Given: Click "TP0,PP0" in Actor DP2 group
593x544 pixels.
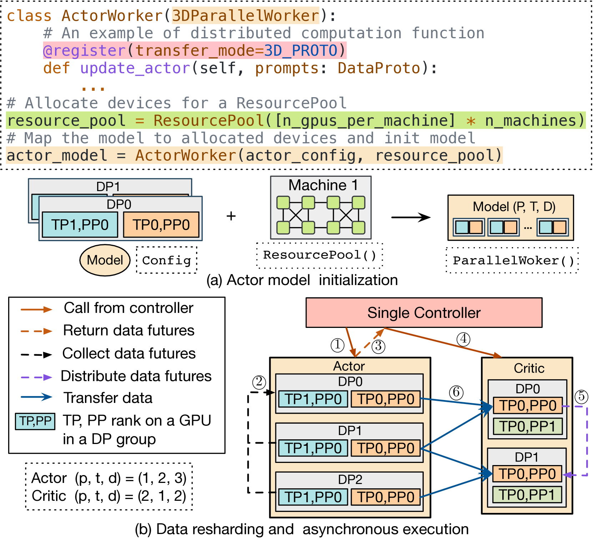Looking at the screenshot, I should point(386,497).
